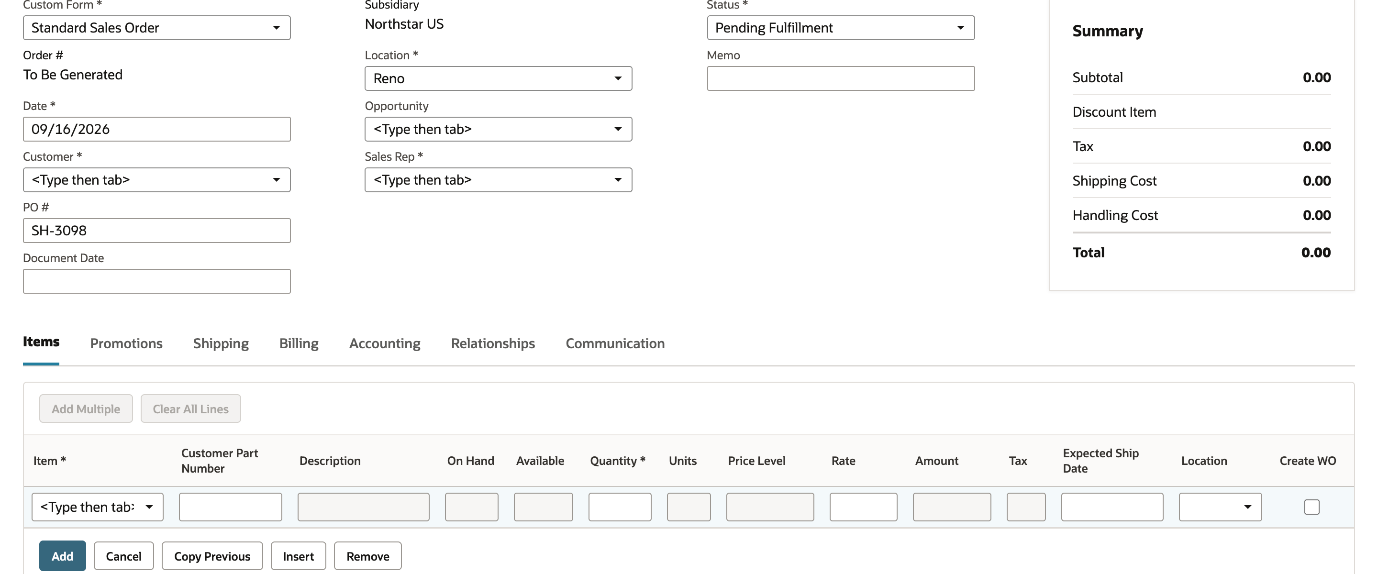Click the Remove button
Screen dimensions: 1378x574
pyautogui.click(x=367, y=556)
